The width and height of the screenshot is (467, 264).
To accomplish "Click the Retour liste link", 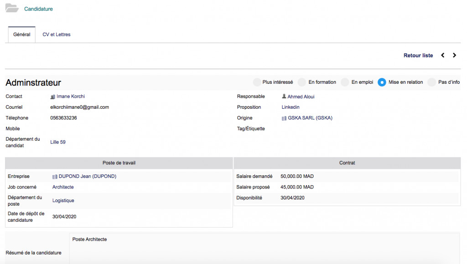I will click(418, 56).
